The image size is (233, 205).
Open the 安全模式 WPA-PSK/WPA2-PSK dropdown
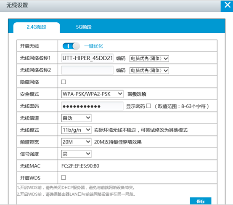[x=92, y=94]
